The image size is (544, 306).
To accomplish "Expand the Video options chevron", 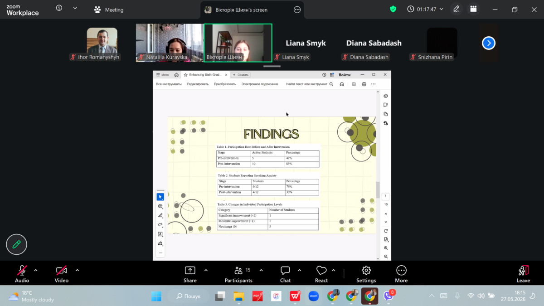I will click(x=77, y=270).
